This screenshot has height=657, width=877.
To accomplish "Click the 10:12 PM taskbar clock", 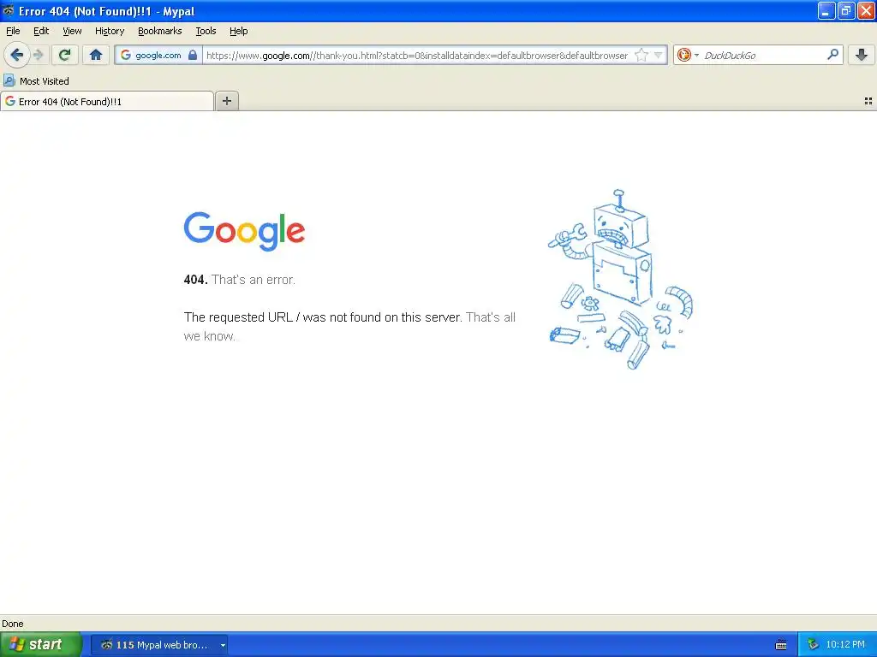I will click(845, 645).
